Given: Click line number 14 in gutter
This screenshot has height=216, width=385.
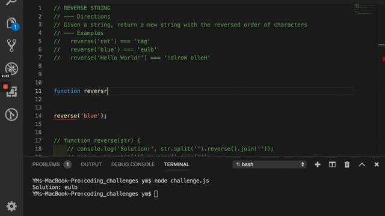Looking at the screenshot, I should pos(38,116).
